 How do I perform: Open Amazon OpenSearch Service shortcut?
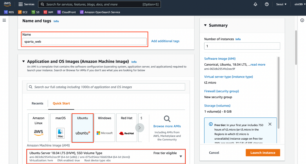[x=100, y=12]
